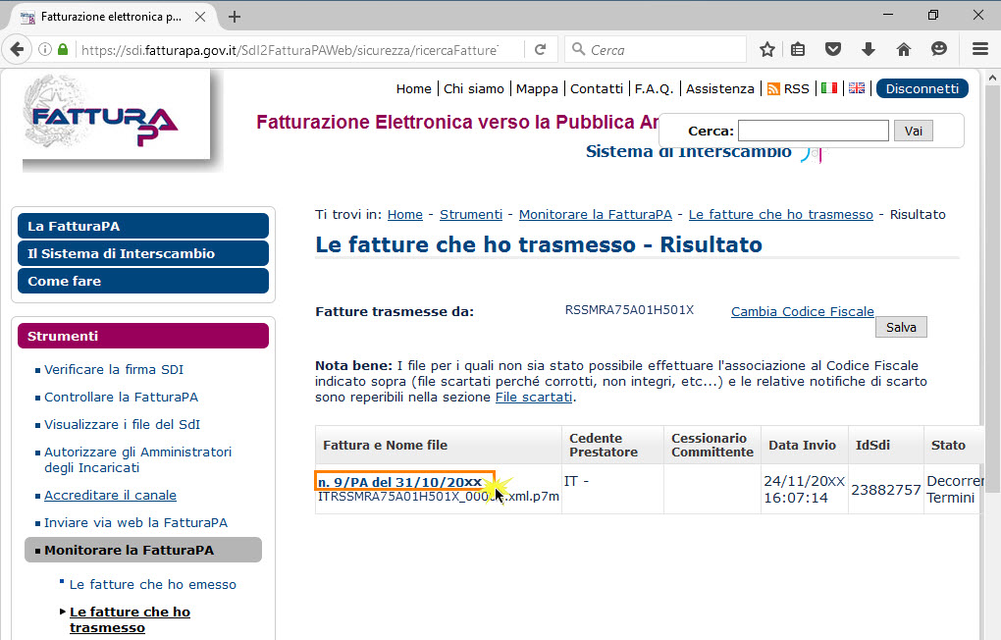Image resolution: width=1001 pixels, height=640 pixels.
Task: Click the codice fiscale RSSMRA75A01H501X
Action: (x=629, y=310)
